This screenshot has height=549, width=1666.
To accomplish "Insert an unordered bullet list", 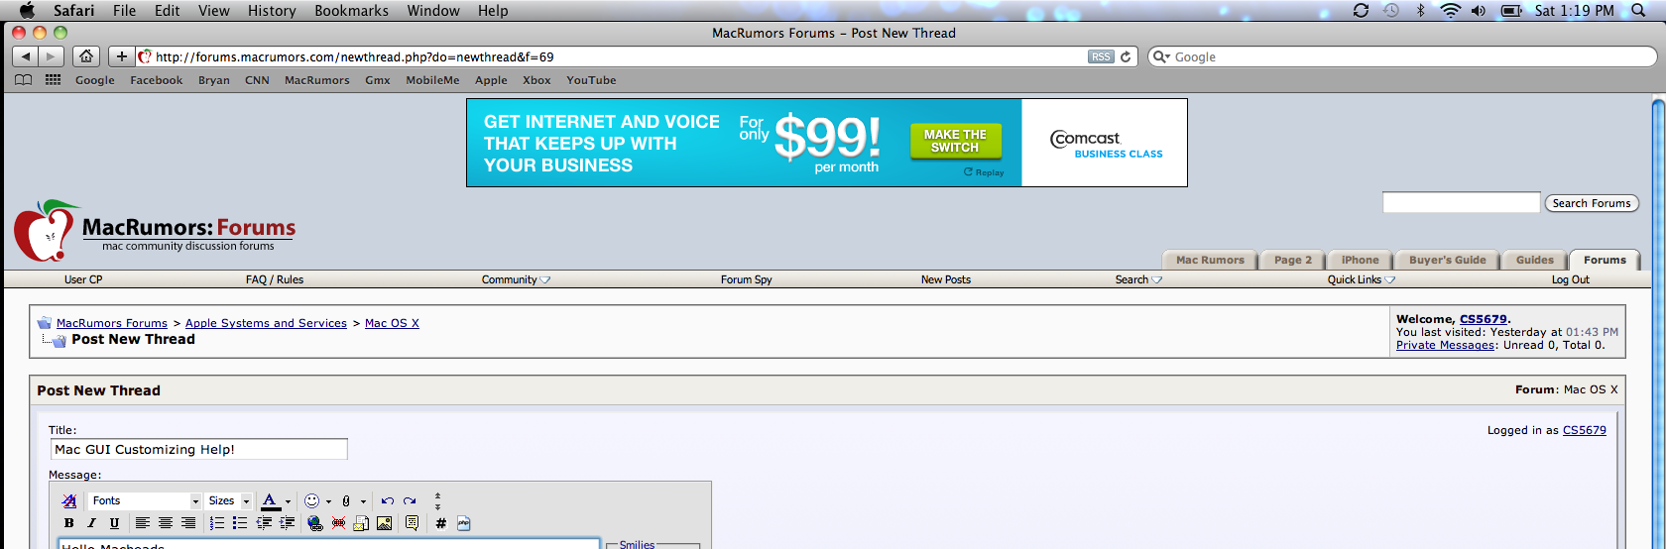I will pos(240,523).
